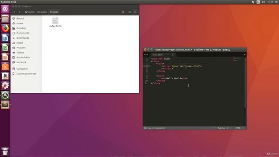Go forward in the Files window
This screenshot has width=279, height=157.
point(20,12)
